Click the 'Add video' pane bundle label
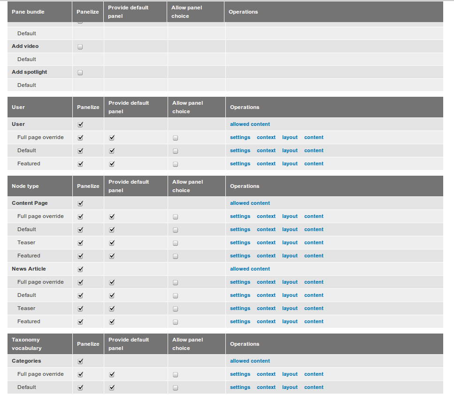454x396 pixels. [25, 46]
